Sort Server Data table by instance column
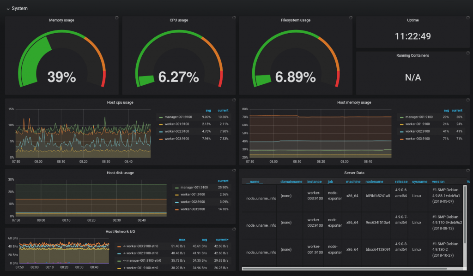473x276 pixels. [314, 182]
